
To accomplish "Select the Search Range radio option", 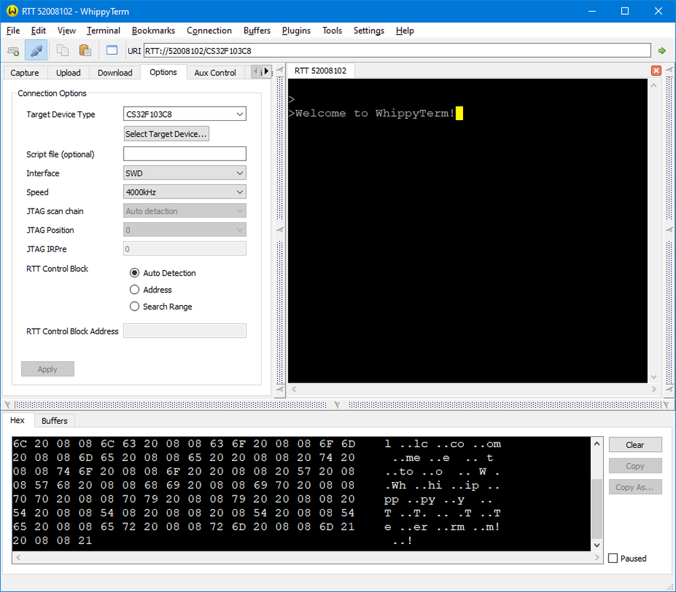I will pos(134,307).
